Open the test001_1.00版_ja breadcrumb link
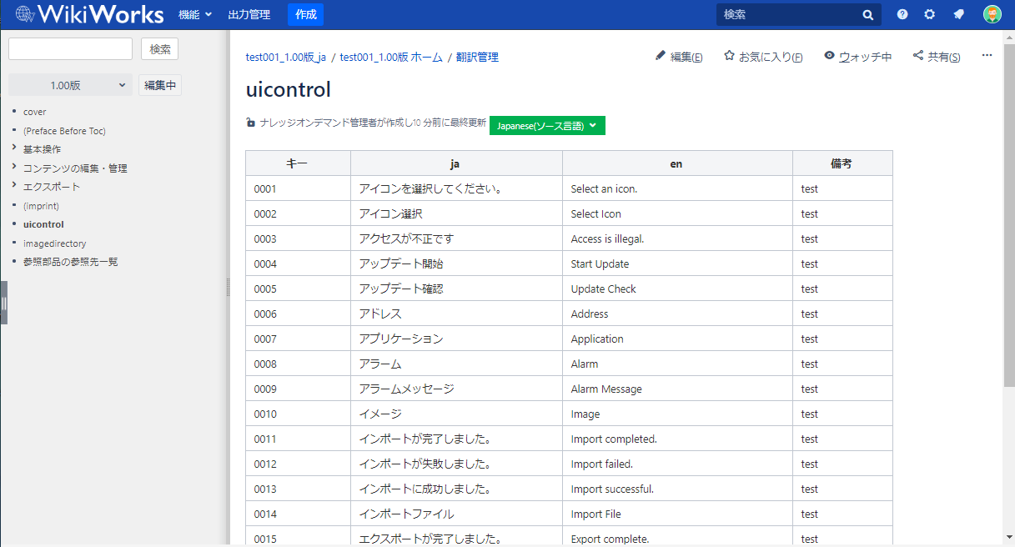 286,58
